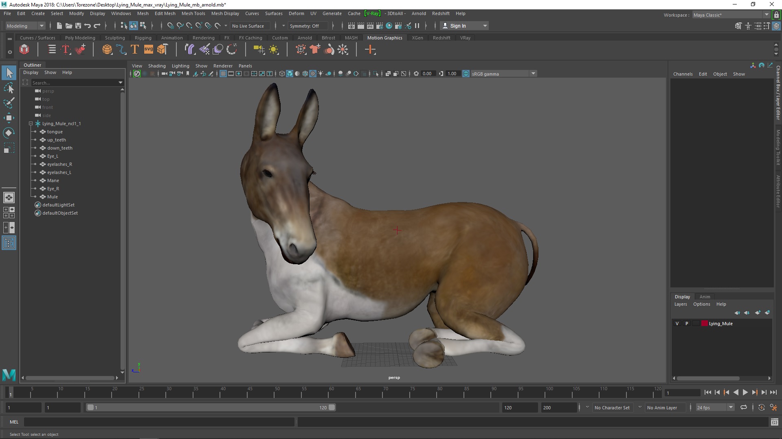Click the red Lying_Mule layer color swatch
782x439 pixels.
[x=705, y=324]
